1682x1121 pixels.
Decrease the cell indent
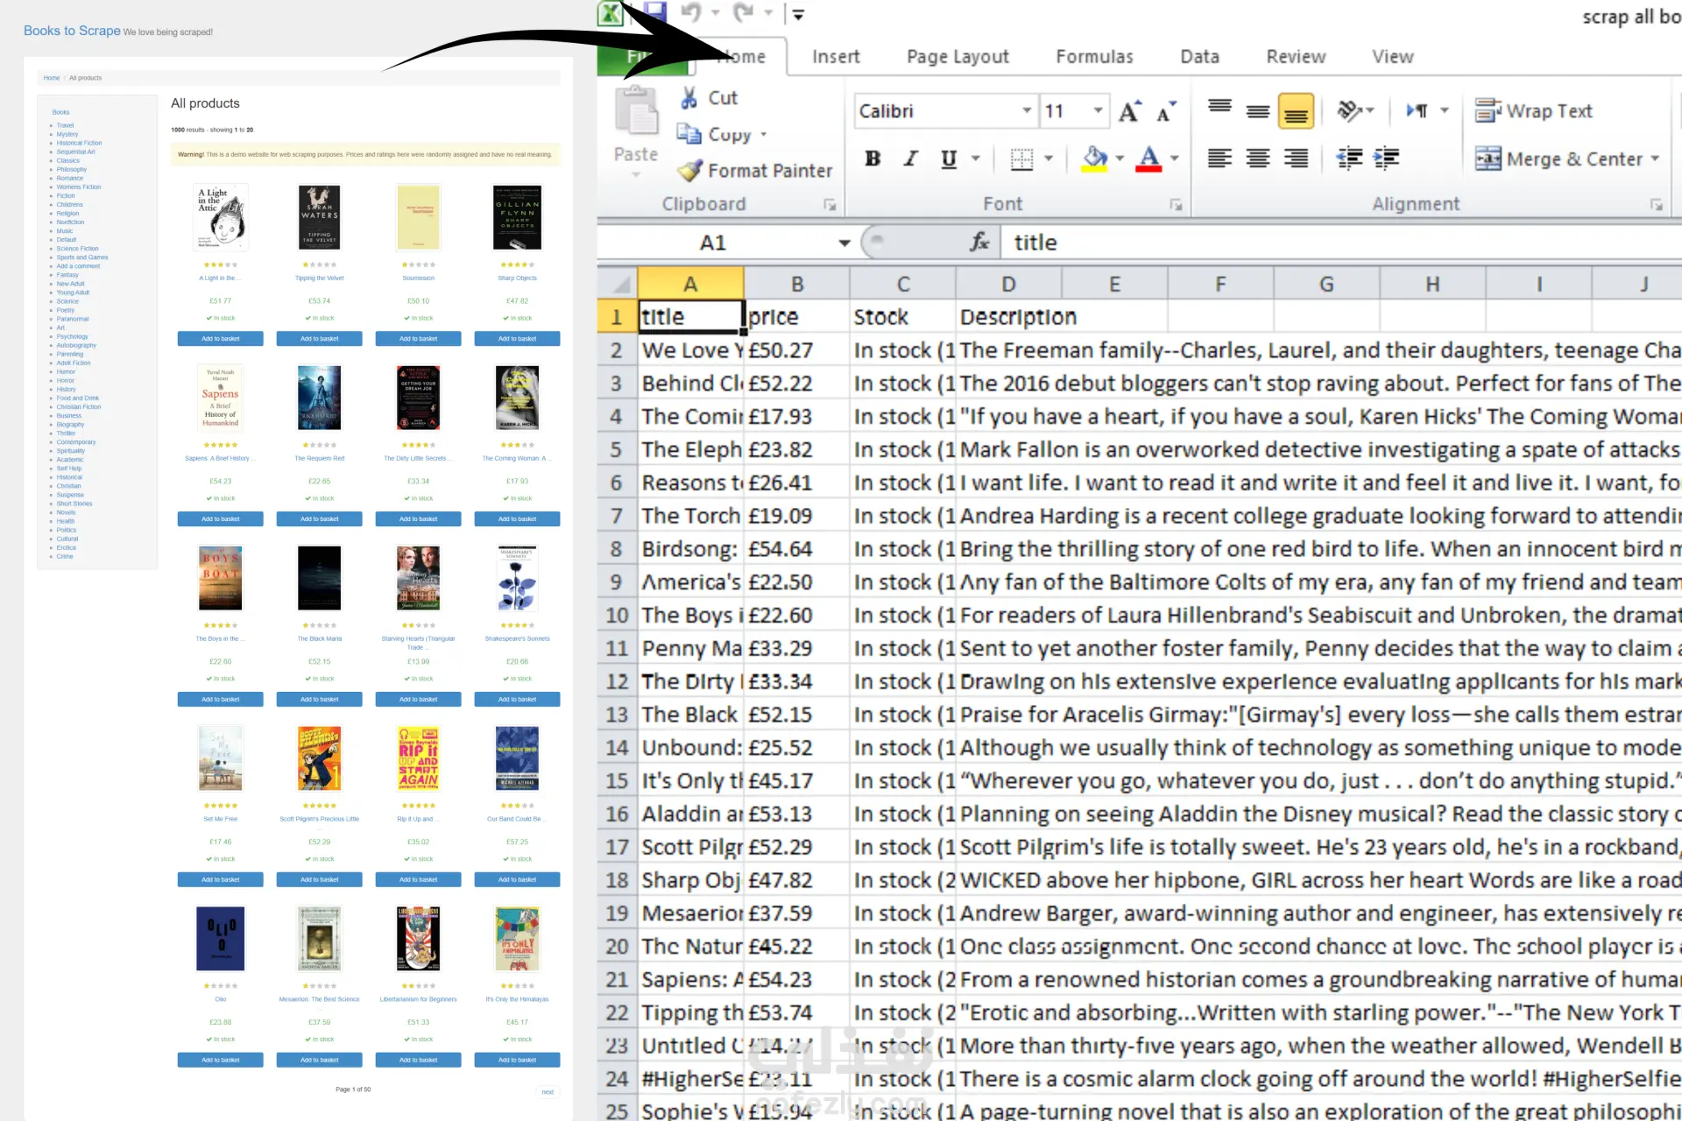(x=1349, y=159)
